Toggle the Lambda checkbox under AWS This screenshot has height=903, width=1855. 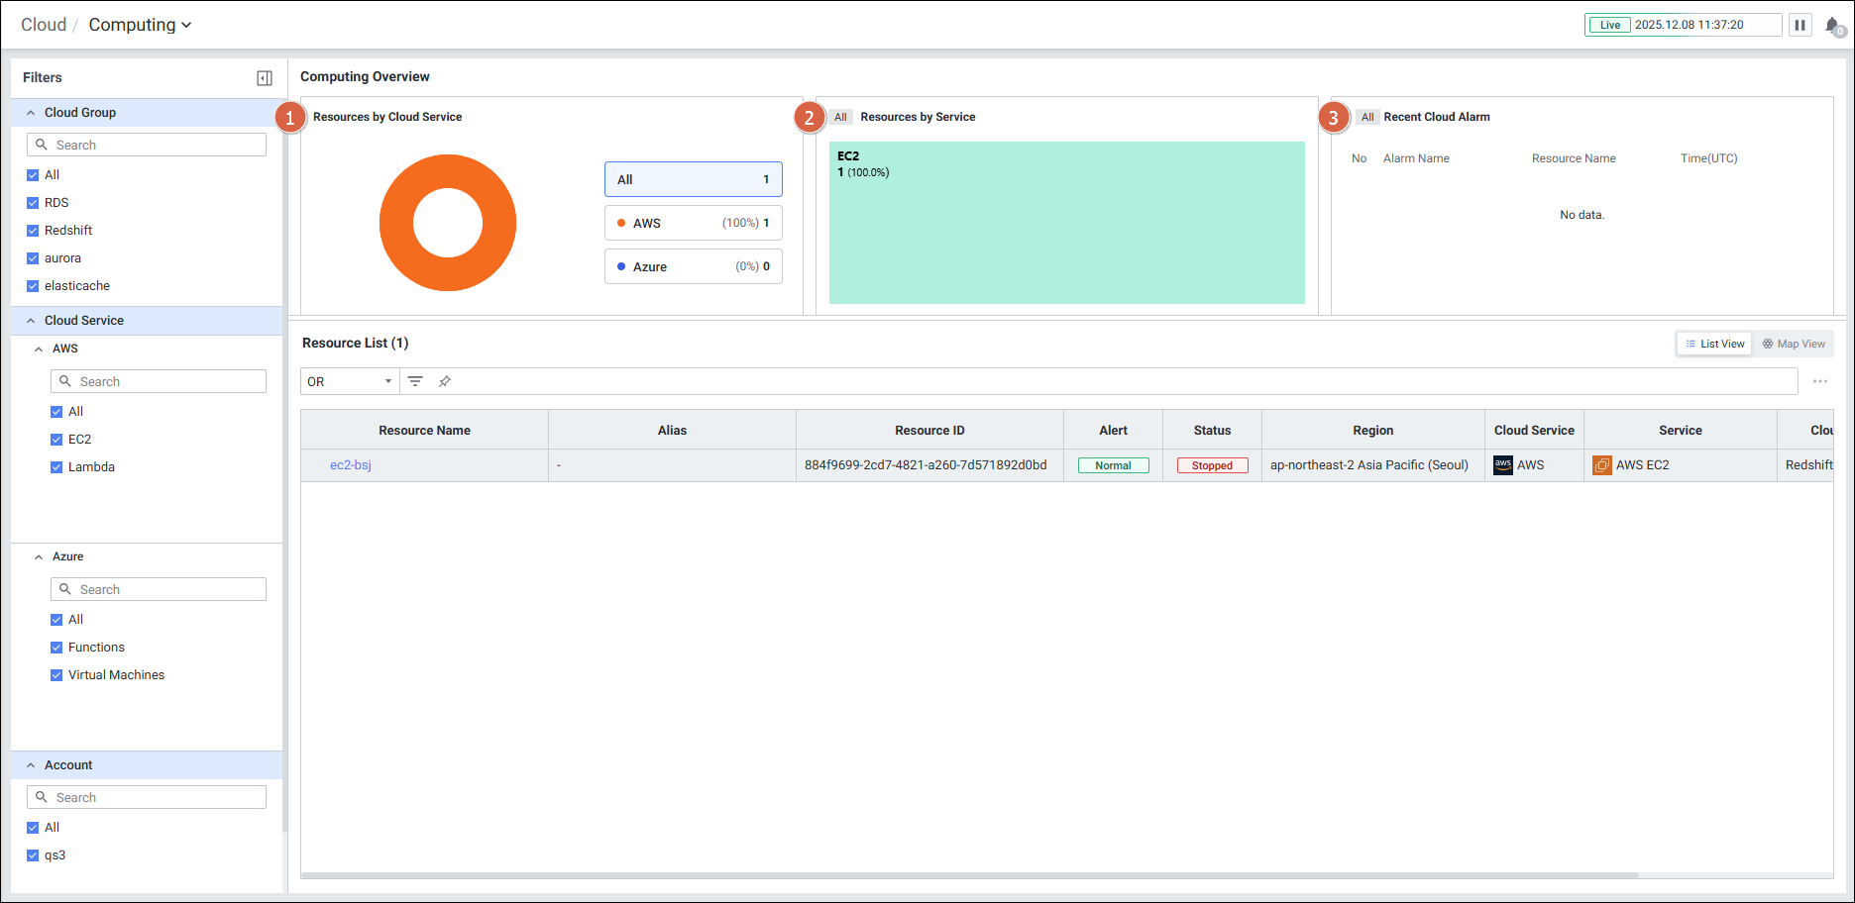(56, 467)
